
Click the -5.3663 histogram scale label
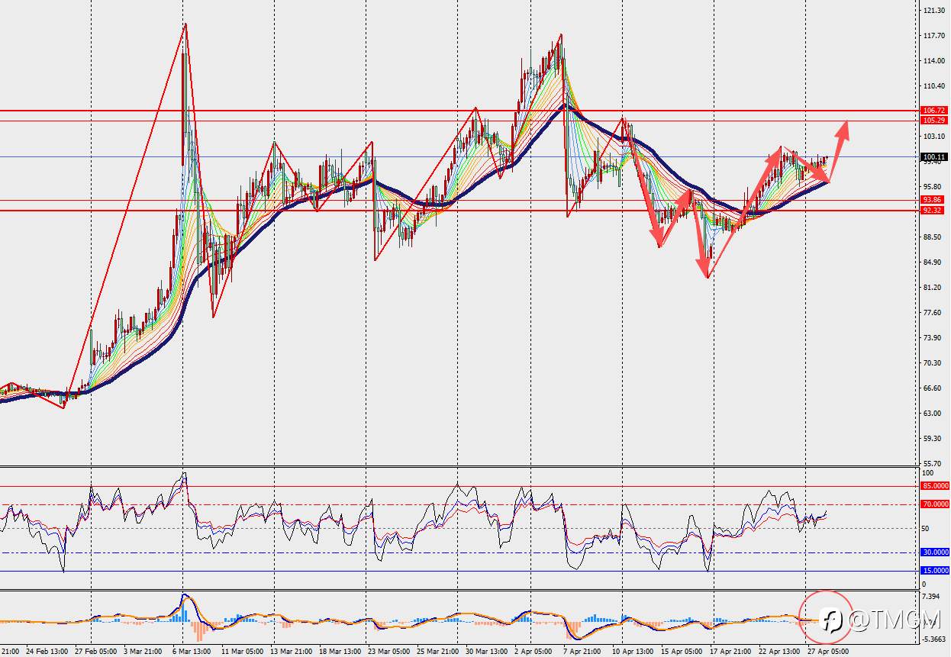click(x=934, y=639)
